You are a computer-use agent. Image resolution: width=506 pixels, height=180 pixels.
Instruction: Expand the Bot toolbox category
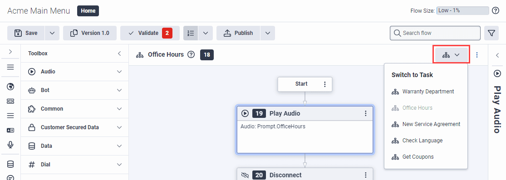[x=119, y=90]
